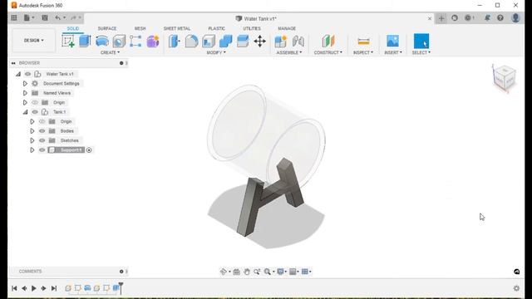Select the Move/Copy arrows tool
Image resolution: width=532 pixels, height=299 pixels.
(x=260, y=41)
